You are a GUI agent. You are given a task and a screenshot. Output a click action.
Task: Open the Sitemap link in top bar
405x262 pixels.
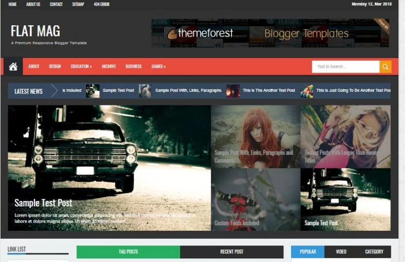point(78,5)
